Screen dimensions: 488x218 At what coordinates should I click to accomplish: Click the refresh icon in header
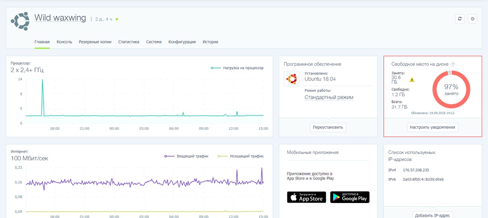pyautogui.click(x=460, y=19)
